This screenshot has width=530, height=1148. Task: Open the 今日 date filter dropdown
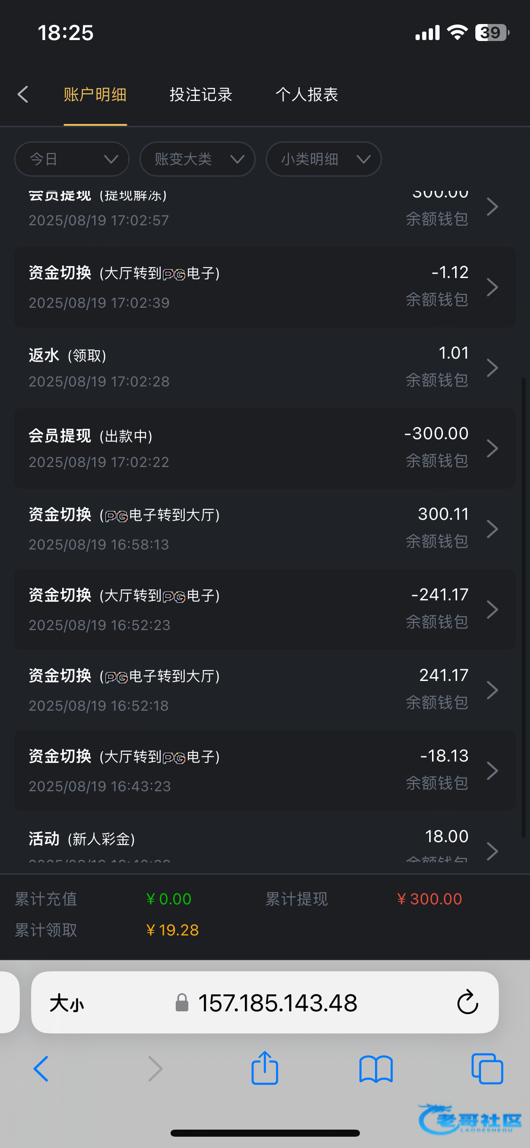pos(72,159)
